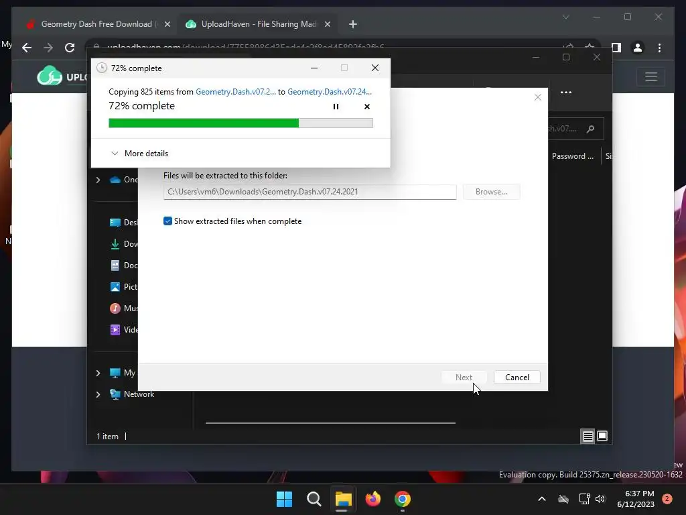The height and width of the screenshot is (515, 686).
Task: Close the extract wizard with X
Action: click(538, 97)
